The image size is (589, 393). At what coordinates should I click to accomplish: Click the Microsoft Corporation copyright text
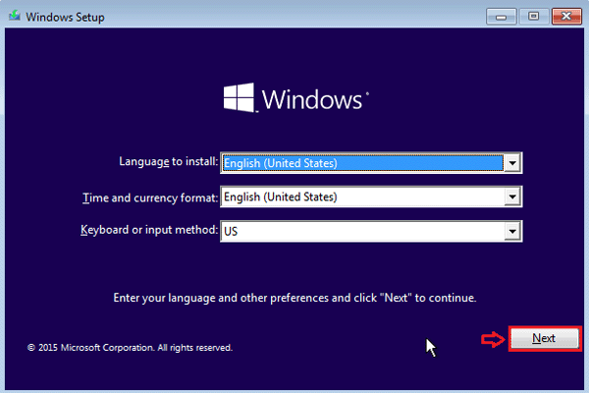point(130,347)
